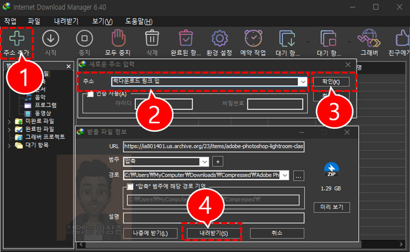Select the 미완료 파일 folder
410x252 pixels.
click(x=40, y=121)
